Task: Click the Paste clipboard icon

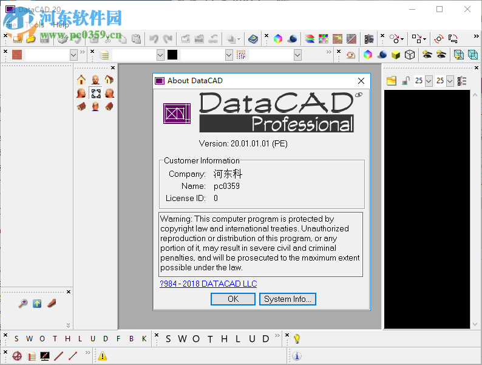Action: click(x=136, y=39)
